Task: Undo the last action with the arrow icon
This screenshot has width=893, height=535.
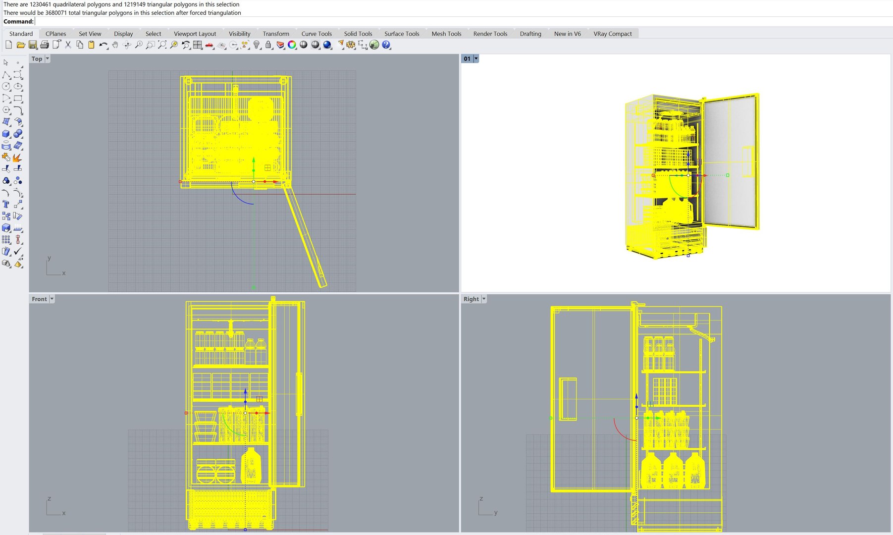Action: [x=103, y=45]
